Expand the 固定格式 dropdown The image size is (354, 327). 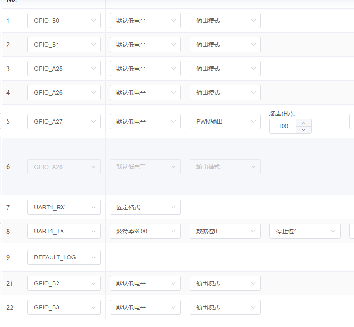145,207
